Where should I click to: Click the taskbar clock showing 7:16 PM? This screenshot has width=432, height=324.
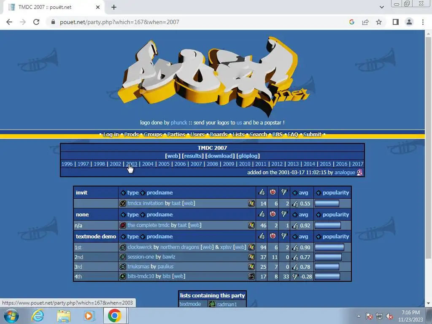coord(410,316)
